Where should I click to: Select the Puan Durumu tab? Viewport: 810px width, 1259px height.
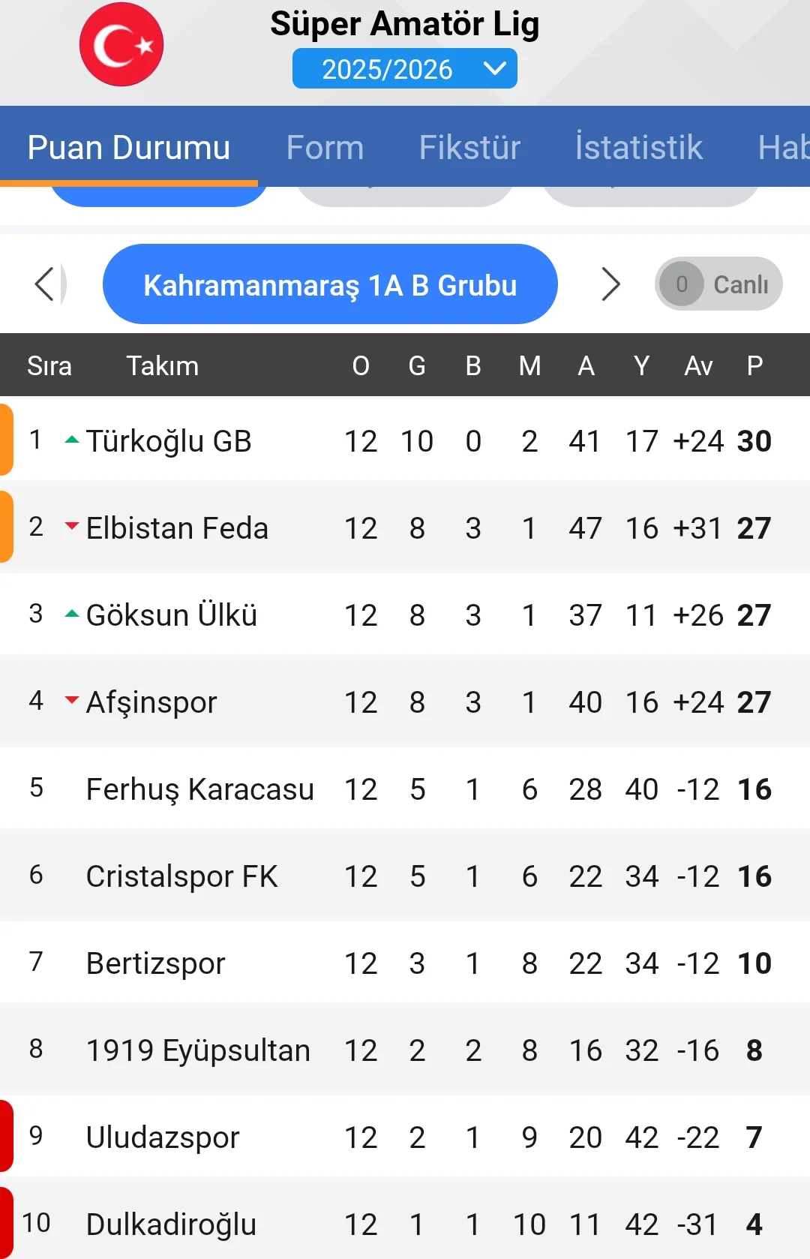129,148
